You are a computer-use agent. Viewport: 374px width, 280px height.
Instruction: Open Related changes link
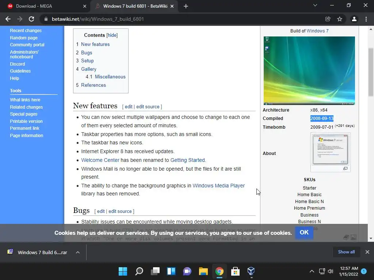tap(26, 107)
